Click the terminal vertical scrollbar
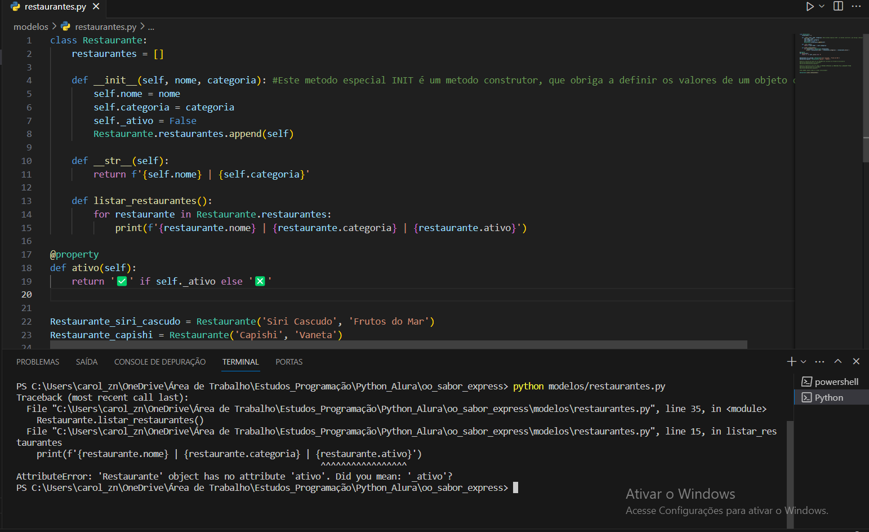The height and width of the screenshot is (532, 869). [790, 473]
